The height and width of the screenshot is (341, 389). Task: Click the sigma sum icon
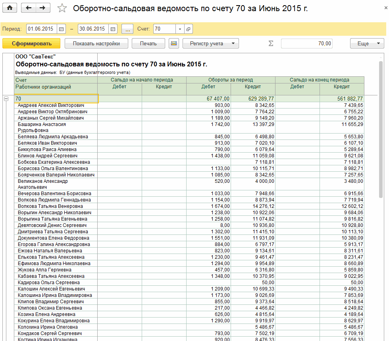pyautogui.click(x=271, y=44)
